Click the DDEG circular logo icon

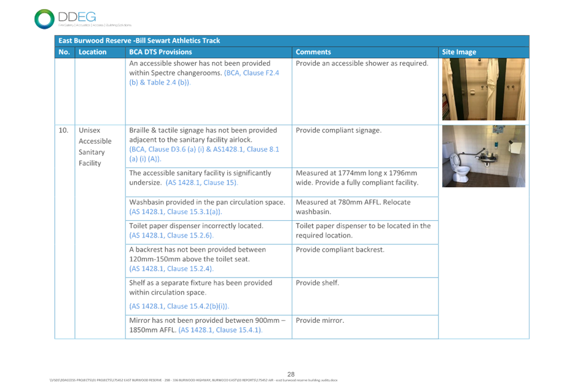44,18
